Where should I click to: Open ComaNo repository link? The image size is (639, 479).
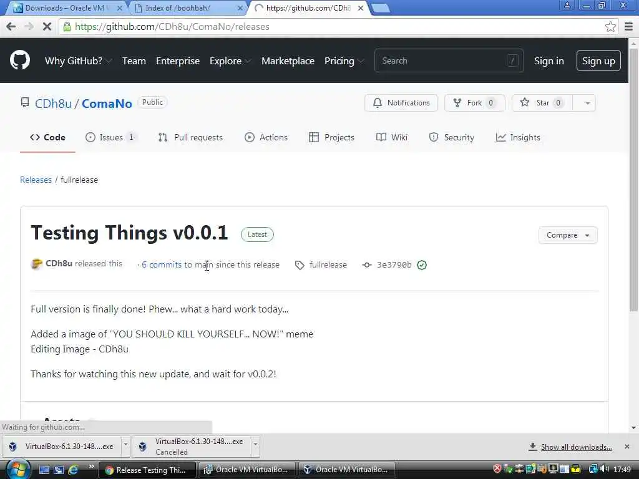[x=107, y=104]
